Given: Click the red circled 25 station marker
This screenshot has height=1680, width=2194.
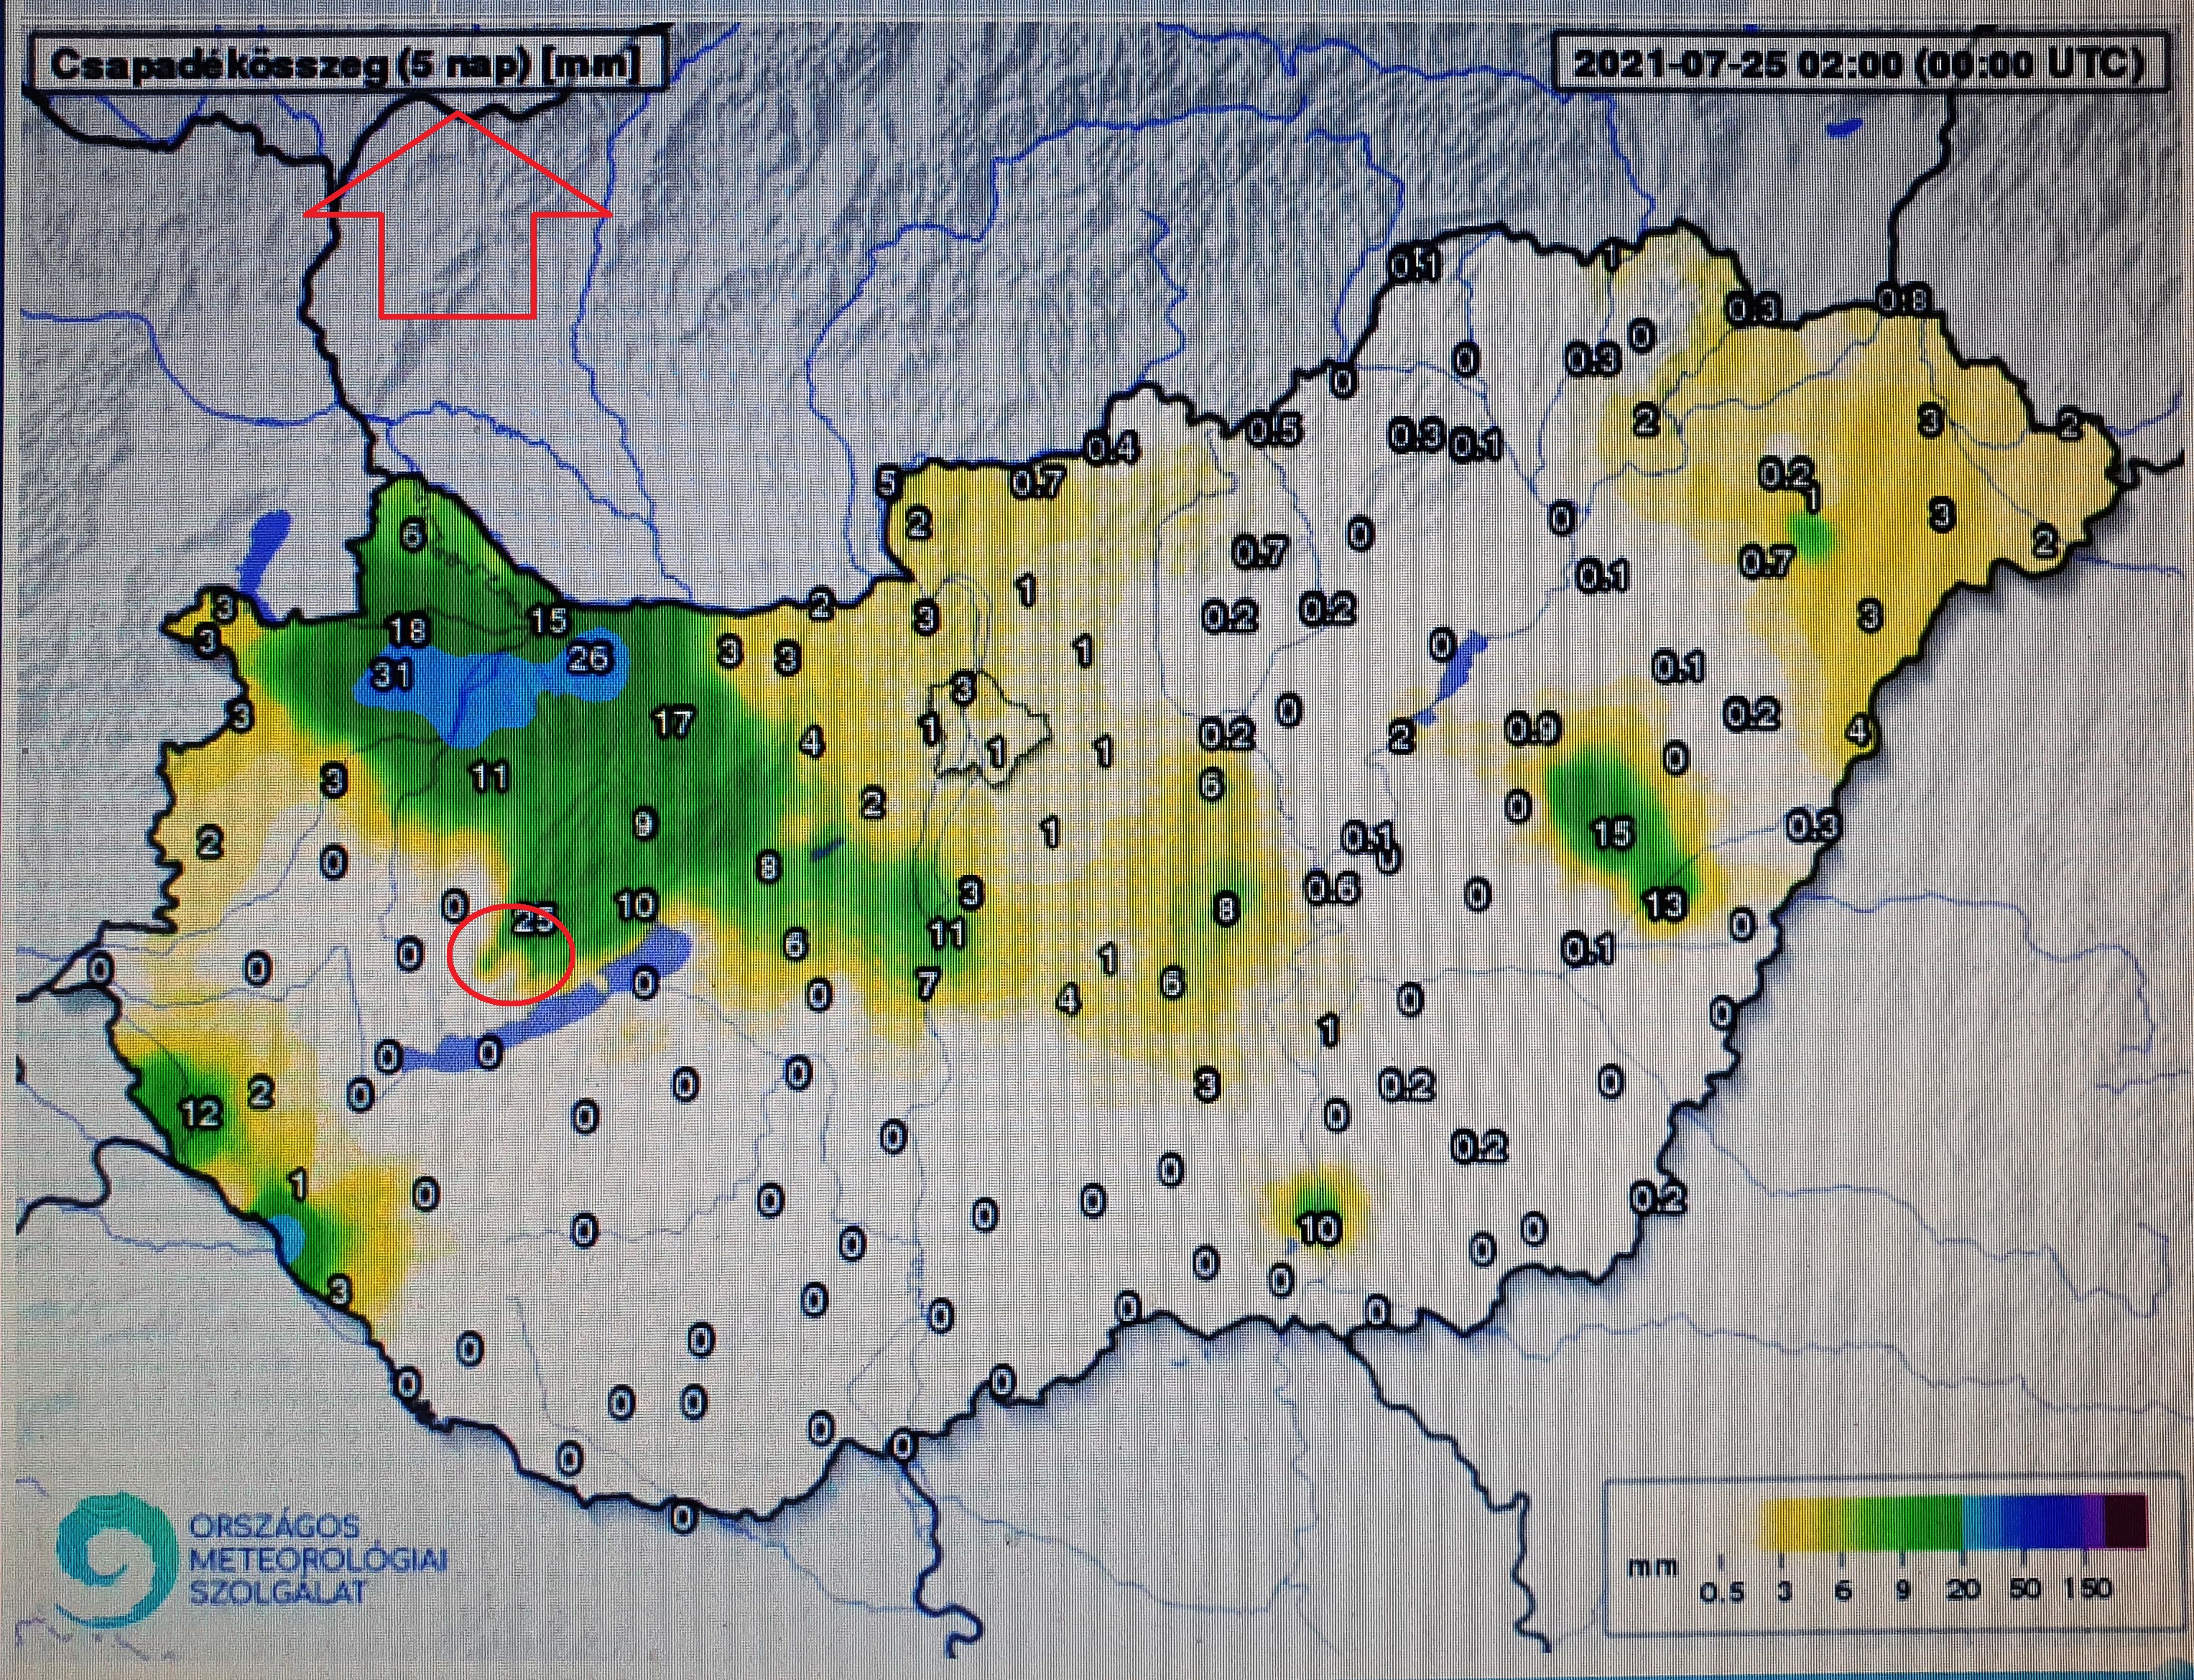Looking at the screenshot, I should tap(532, 921).
